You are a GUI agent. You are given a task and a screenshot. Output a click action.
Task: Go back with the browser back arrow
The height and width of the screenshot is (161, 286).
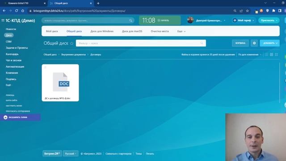(4, 11)
